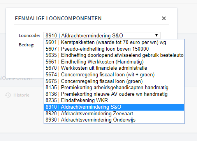Click the Historie clock icon
This screenshot has width=197, height=141.
[8, 95]
